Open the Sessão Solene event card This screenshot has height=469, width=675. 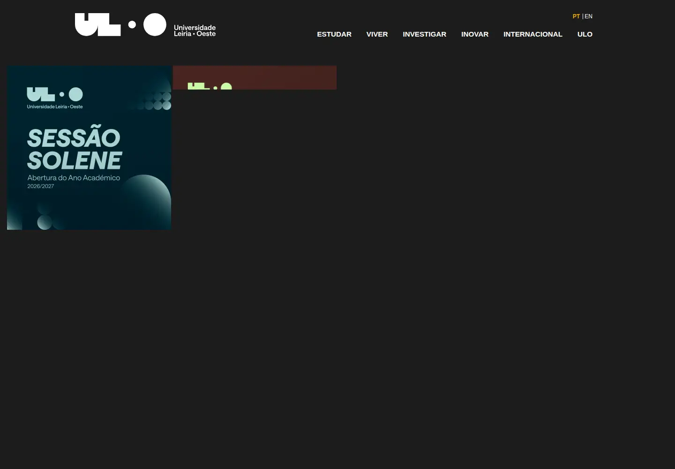point(89,148)
